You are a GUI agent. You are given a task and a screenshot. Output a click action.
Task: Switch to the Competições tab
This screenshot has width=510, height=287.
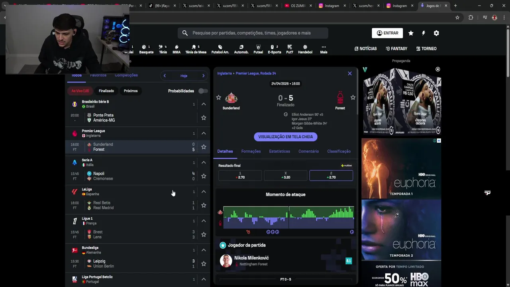[x=126, y=75]
